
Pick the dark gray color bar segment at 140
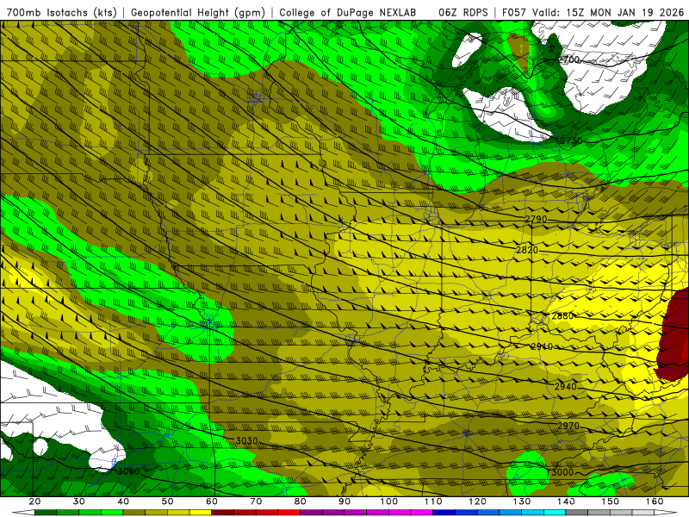pyautogui.click(x=577, y=513)
